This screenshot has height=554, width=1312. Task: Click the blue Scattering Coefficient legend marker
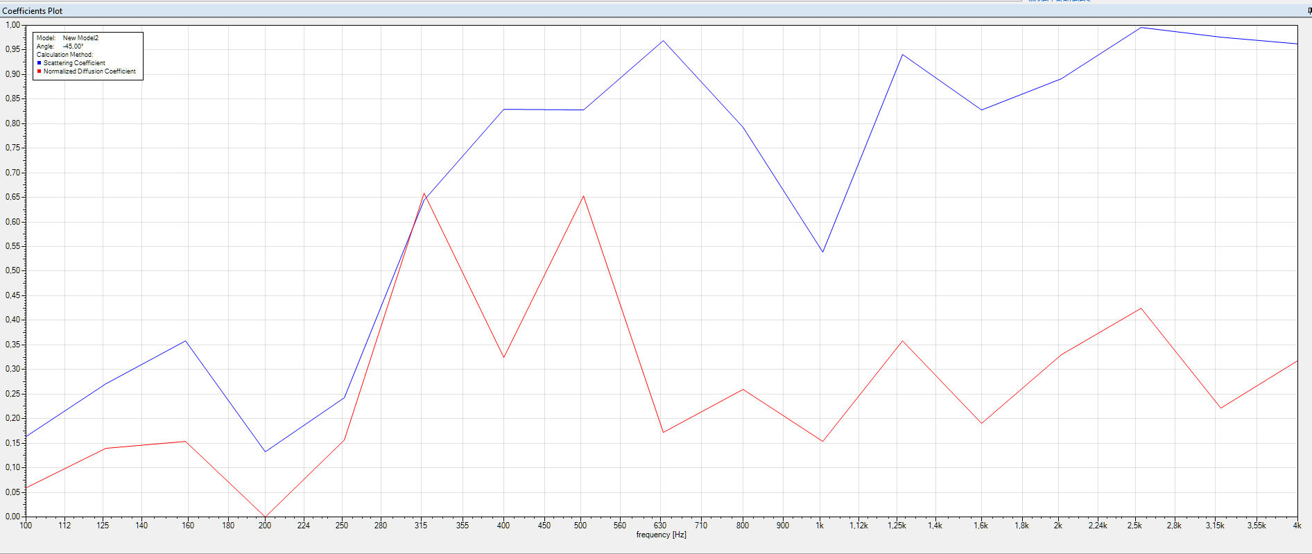39,63
